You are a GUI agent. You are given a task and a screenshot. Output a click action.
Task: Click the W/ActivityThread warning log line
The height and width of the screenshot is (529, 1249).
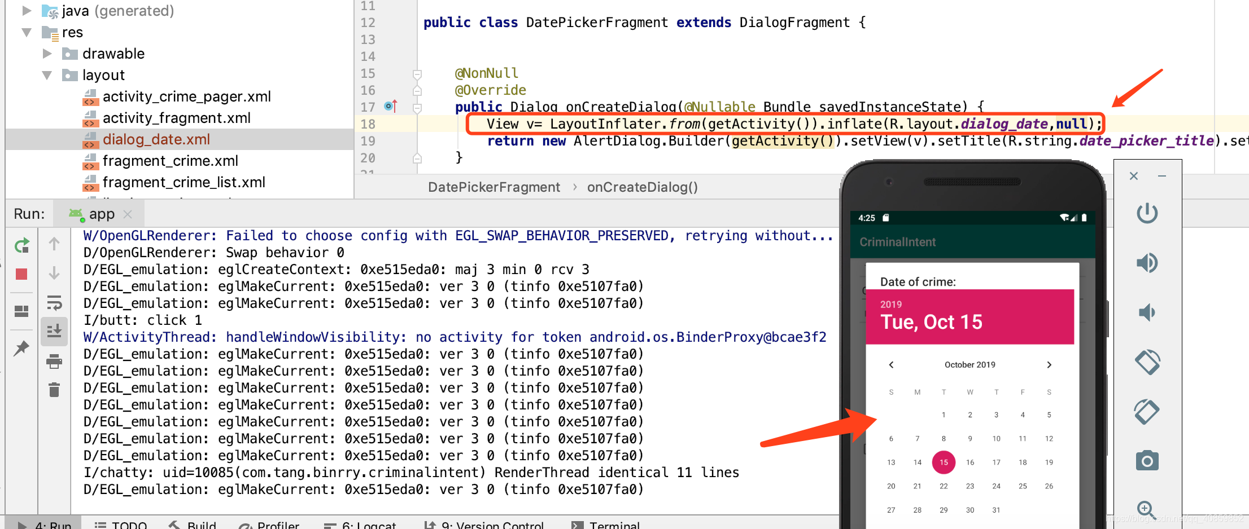pyautogui.click(x=455, y=337)
